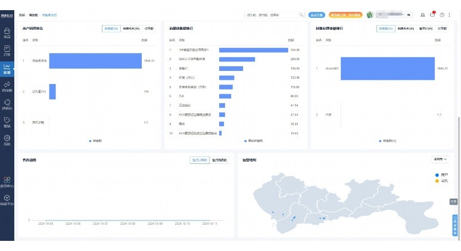The width and height of the screenshot is (461, 251).
Task: Click the blue pill button in top bar
Action: tap(317, 15)
